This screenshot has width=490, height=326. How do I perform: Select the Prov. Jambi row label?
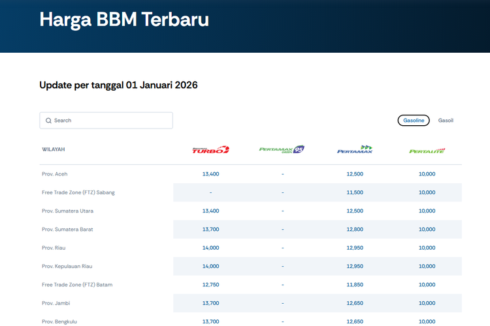click(x=56, y=303)
